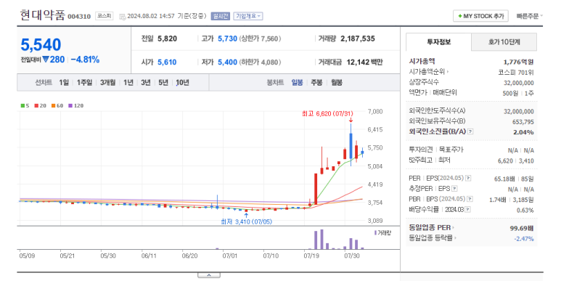Viewport: 561px width, 281px height.
Task: Select 1주일 line chart period
Action: point(84,83)
